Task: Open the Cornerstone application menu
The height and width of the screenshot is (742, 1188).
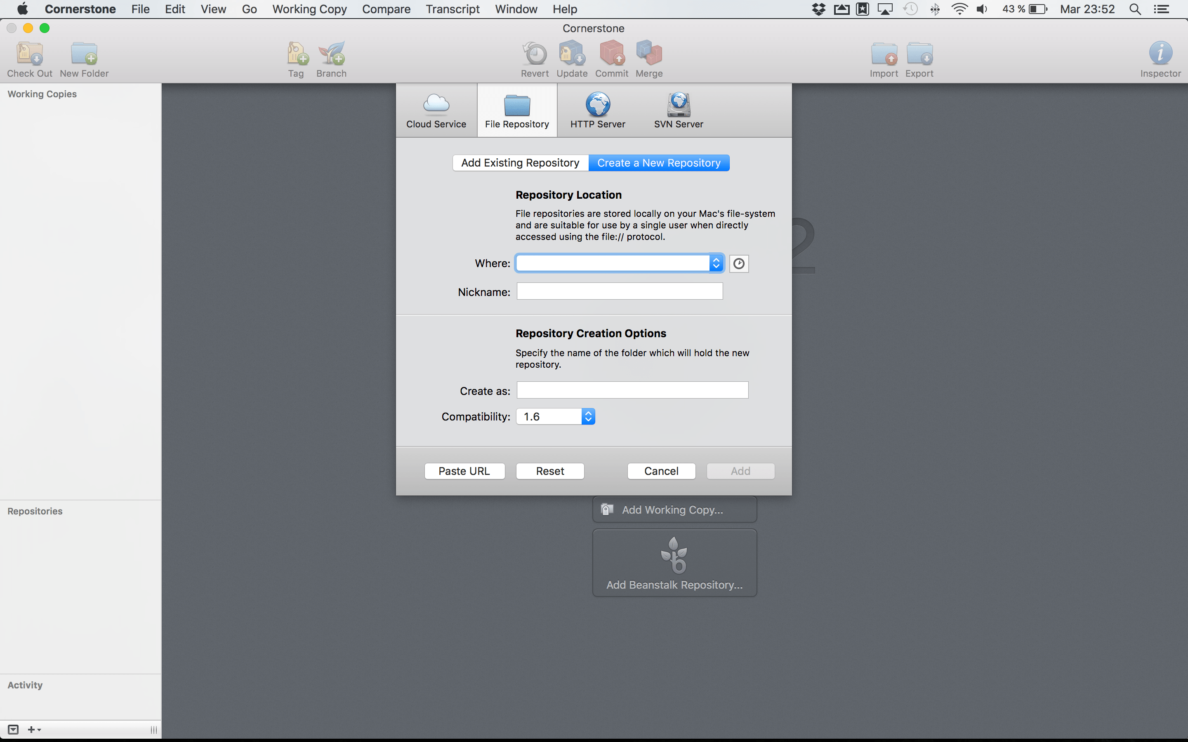Action: pyautogui.click(x=80, y=9)
